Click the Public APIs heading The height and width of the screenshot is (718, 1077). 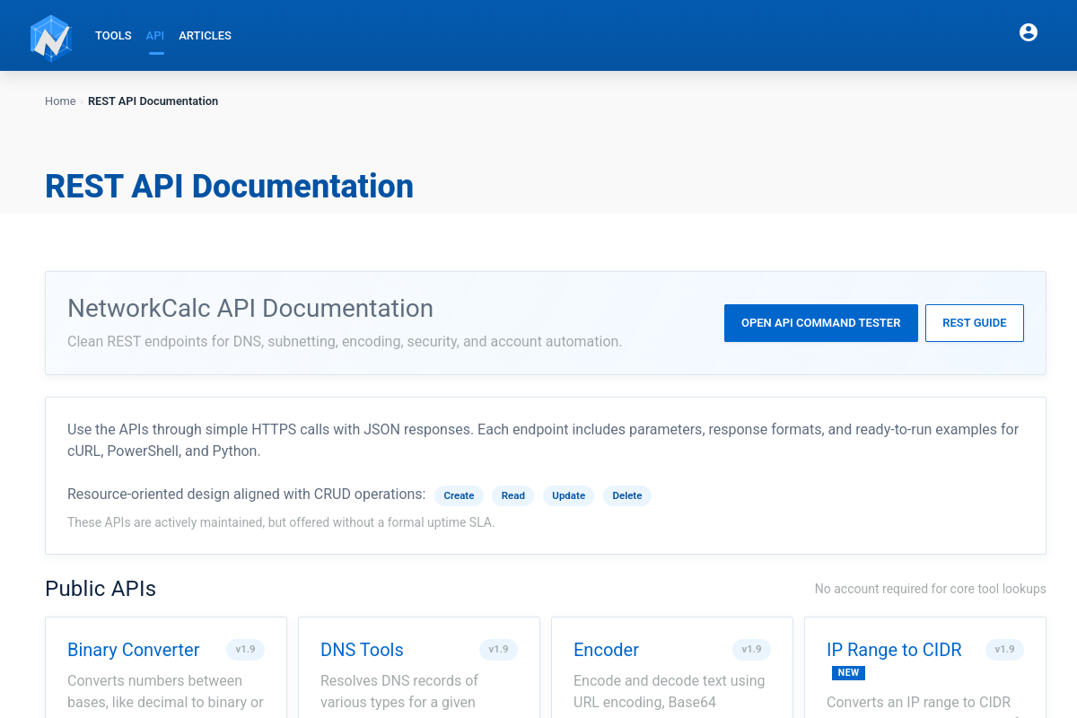click(x=101, y=589)
